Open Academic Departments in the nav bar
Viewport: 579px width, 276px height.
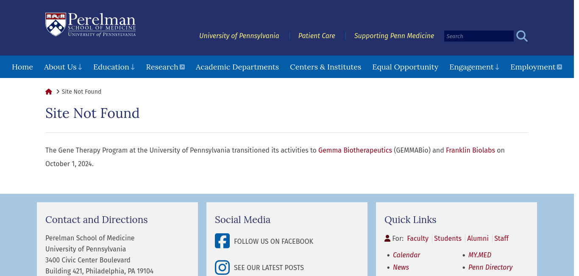click(x=237, y=67)
